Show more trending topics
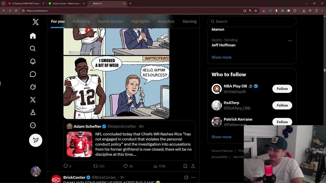Viewport: 326px width, 183px height. 221,57
